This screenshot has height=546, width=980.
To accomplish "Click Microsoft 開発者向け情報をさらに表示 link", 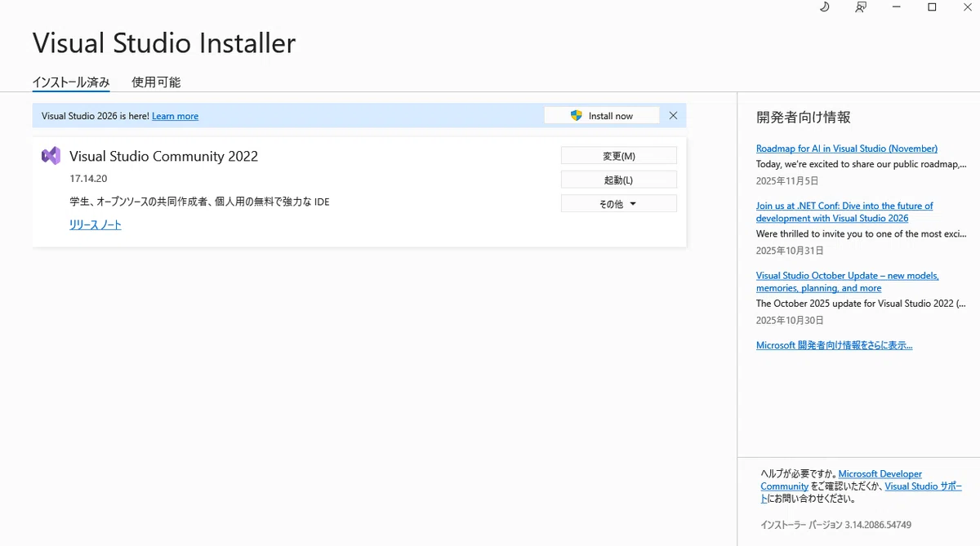I will pyautogui.click(x=835, y=345).
